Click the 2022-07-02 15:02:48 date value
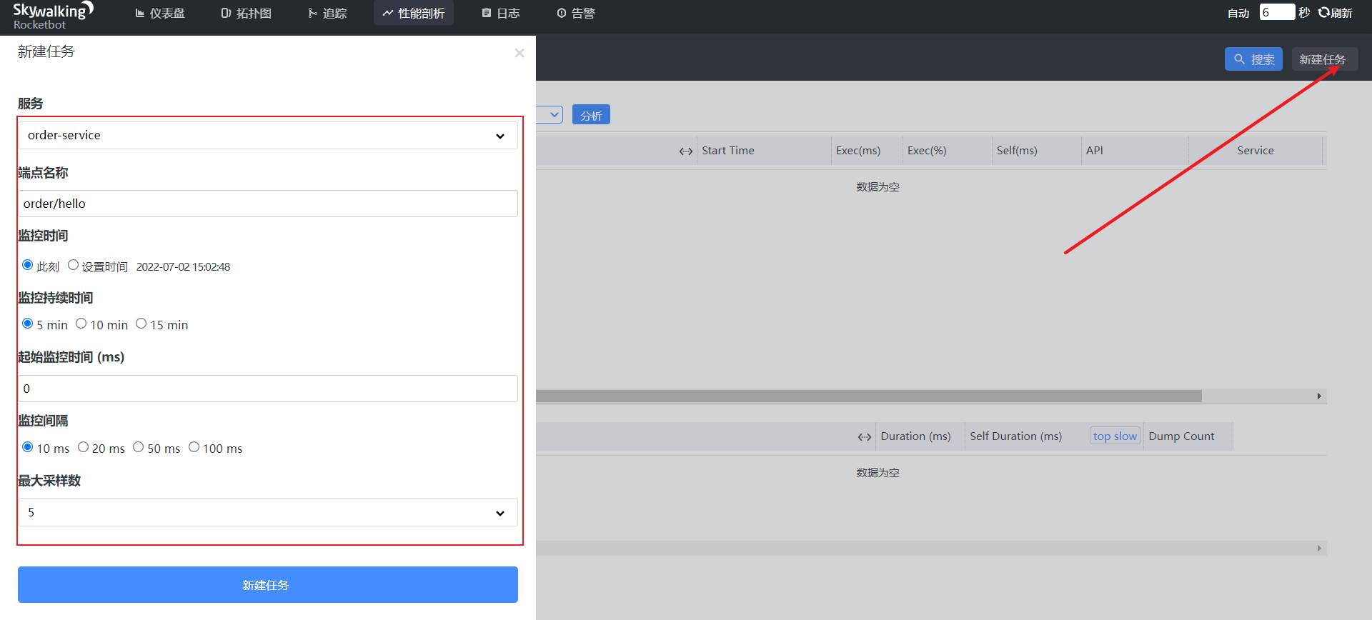1372x620 pixels. click(183, 267)
